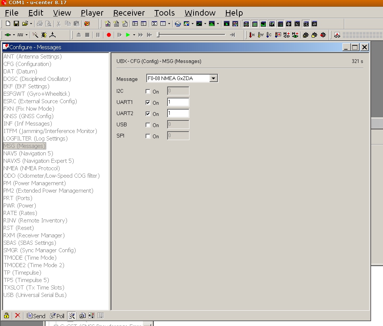Select RATE (Rates) in the list
This screenshot has width=383, height=326.
[x=20, y=213]
